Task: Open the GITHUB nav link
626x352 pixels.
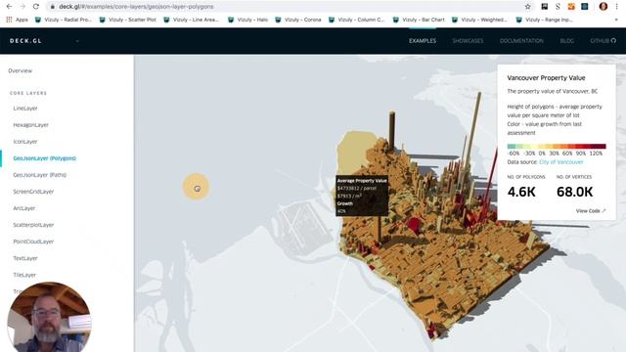Action: (x=603, y=41)
